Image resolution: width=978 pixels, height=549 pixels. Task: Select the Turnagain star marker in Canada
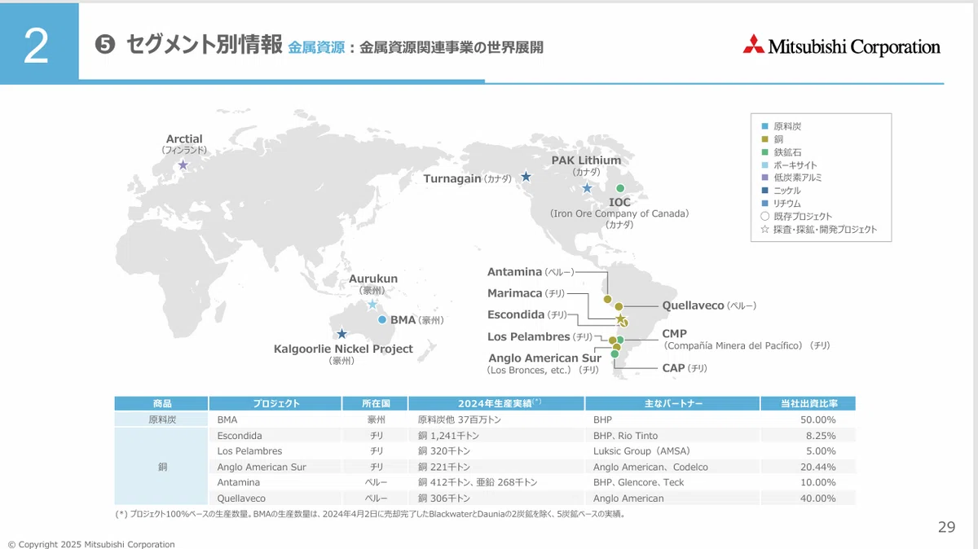coord(526,176)
